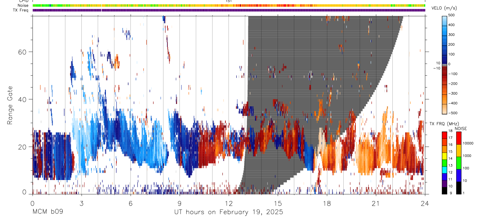Click the y-axis tick label 20
Viewport: 478px width, 220px height.
pos(22,147)
